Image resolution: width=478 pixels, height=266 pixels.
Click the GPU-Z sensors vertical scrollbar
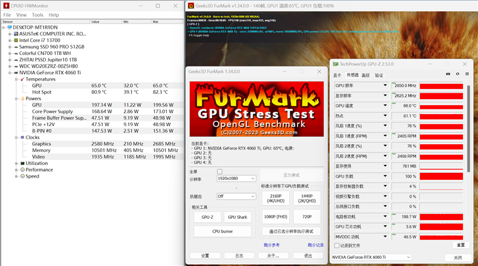point(468,128)
